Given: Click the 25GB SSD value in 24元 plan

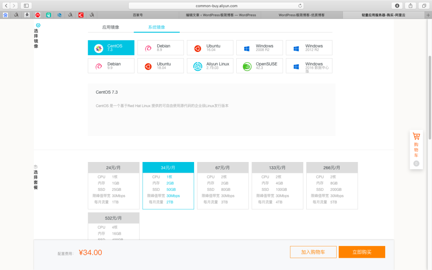Looking at the screenshot, I should coord(116,189).
